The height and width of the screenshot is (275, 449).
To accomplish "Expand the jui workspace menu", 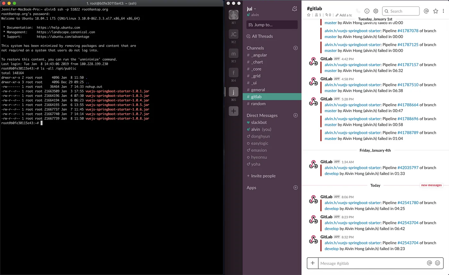I will [x=251, y=9].
